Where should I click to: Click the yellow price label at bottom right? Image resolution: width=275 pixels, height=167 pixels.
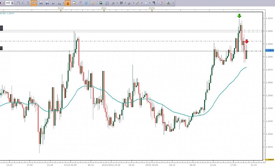click(270, 160)
